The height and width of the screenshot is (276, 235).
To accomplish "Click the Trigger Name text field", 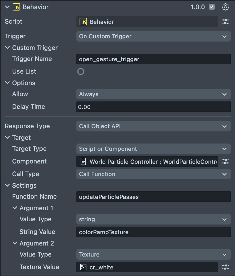I will coord(153,59).
